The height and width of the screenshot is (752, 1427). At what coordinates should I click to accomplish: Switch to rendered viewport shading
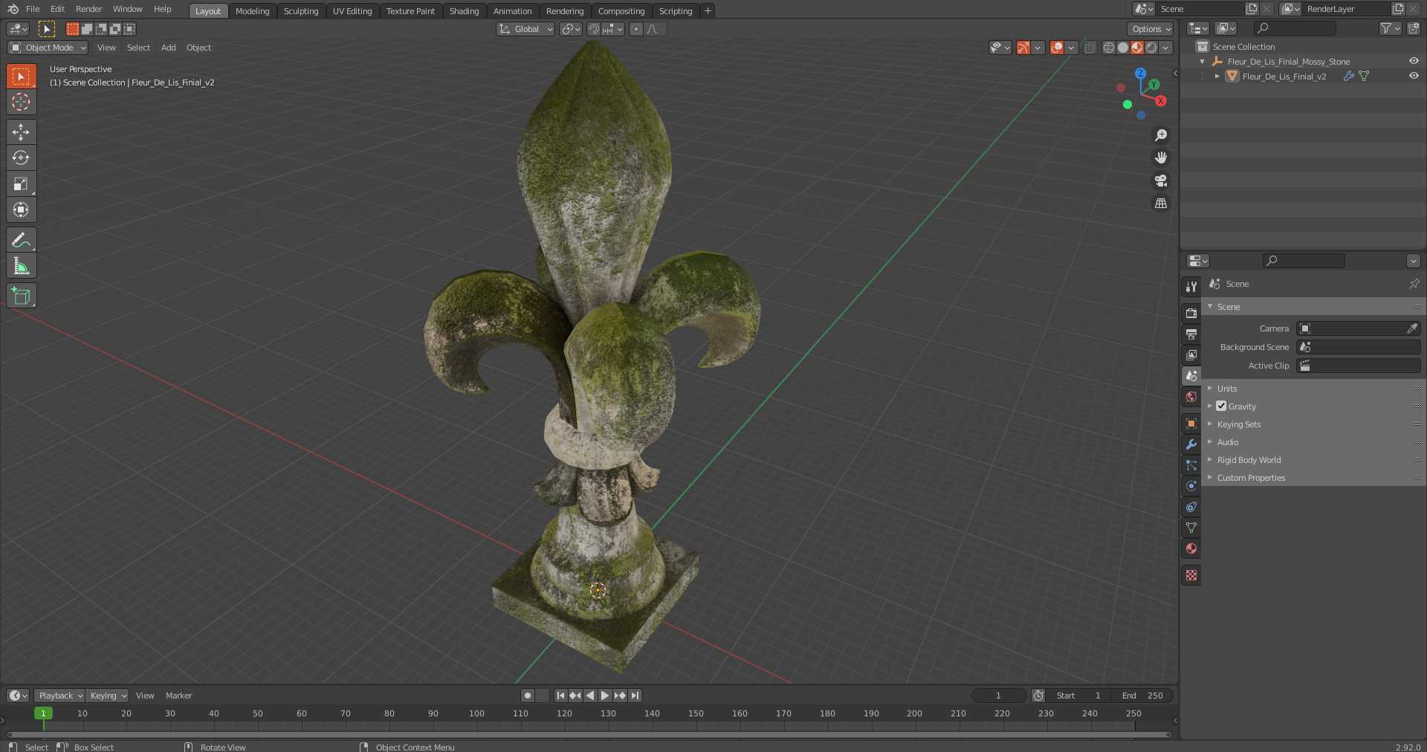(1151, 48)
